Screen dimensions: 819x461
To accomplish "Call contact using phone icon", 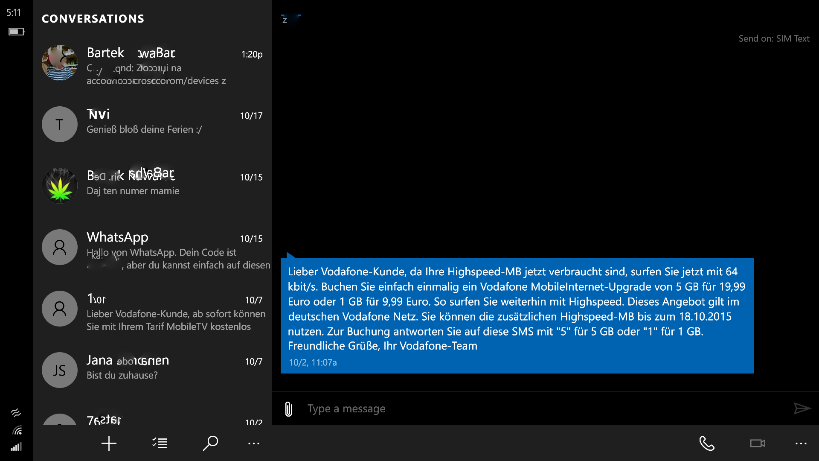I will pos(707,443).
